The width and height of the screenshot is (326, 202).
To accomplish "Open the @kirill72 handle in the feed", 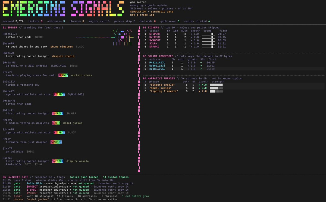I will 10,34.
